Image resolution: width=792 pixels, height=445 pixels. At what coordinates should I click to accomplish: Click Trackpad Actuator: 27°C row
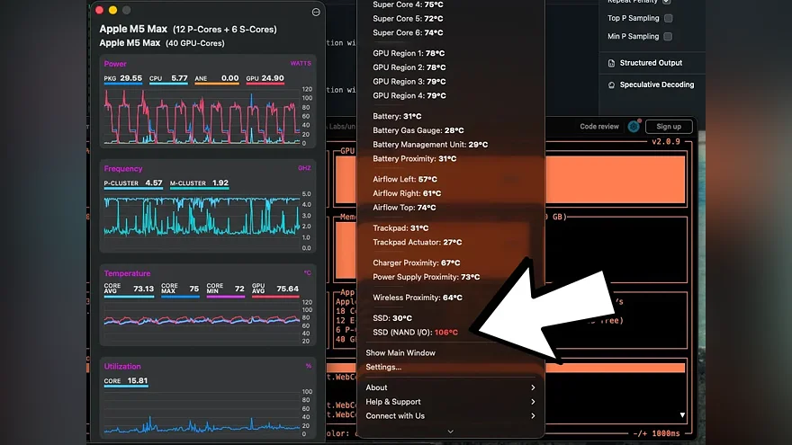click(418, 242)
